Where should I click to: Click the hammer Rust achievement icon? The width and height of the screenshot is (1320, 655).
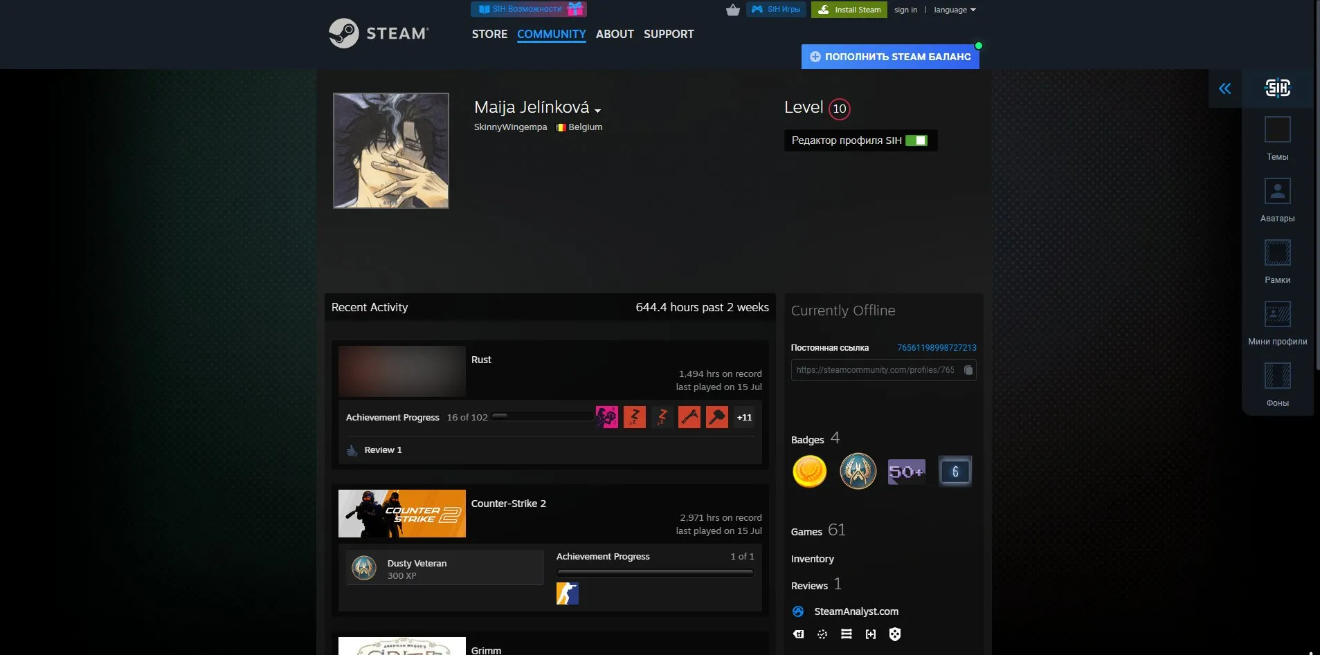click(717, 417)
